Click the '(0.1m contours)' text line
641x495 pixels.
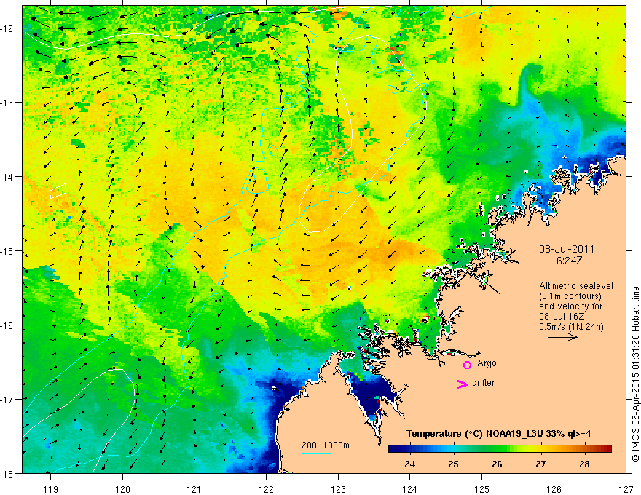[x=570, y=296]
